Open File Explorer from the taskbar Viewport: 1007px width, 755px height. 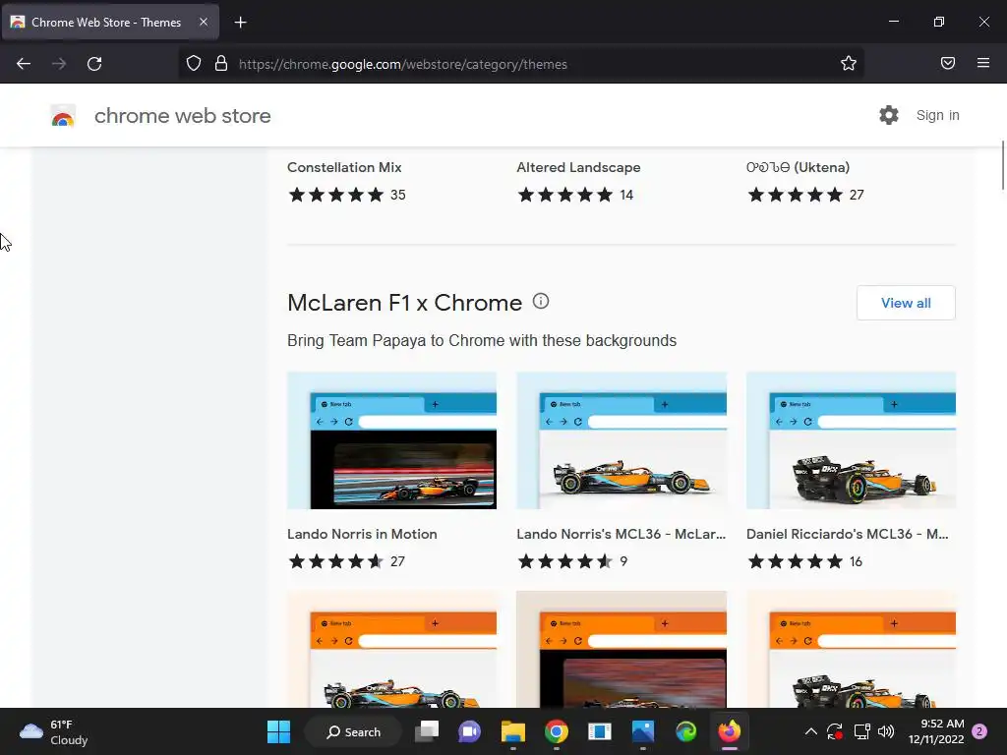point(513,731)
